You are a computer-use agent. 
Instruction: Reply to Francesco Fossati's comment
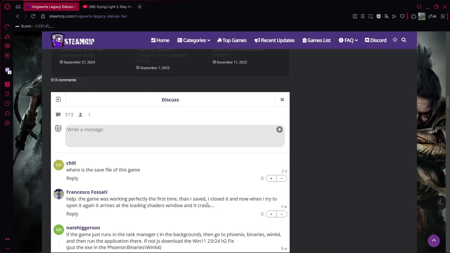pos(72,214)
